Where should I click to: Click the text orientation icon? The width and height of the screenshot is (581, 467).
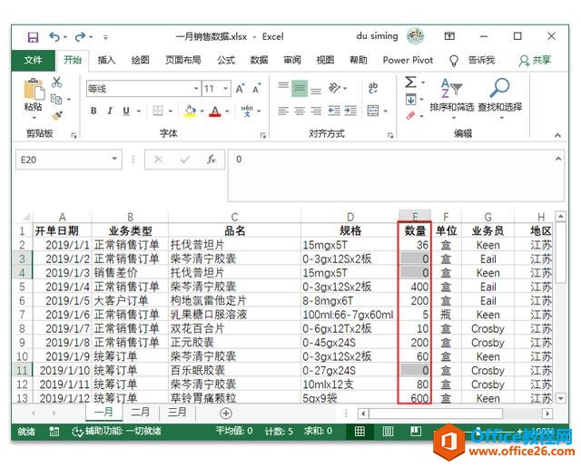pyautogui.click(x=334, y=88)
